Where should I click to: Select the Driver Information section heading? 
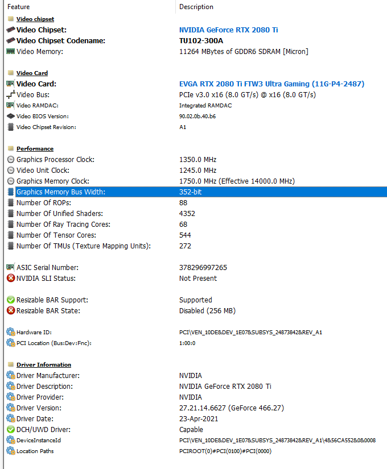point(44,364)
